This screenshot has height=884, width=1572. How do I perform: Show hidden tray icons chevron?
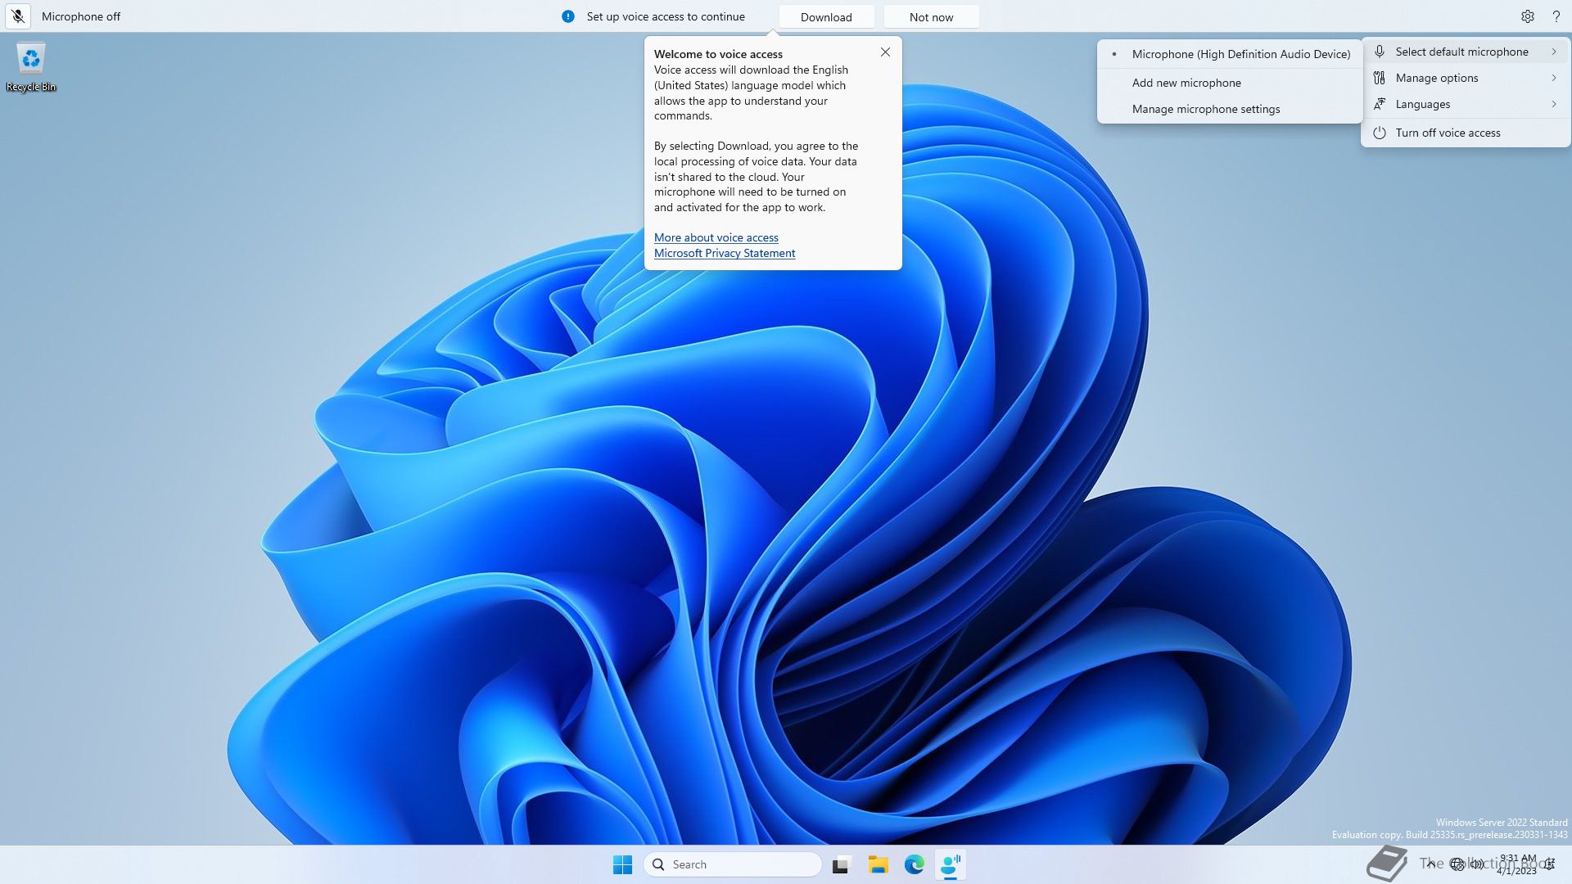click(x=1430, y=864)
